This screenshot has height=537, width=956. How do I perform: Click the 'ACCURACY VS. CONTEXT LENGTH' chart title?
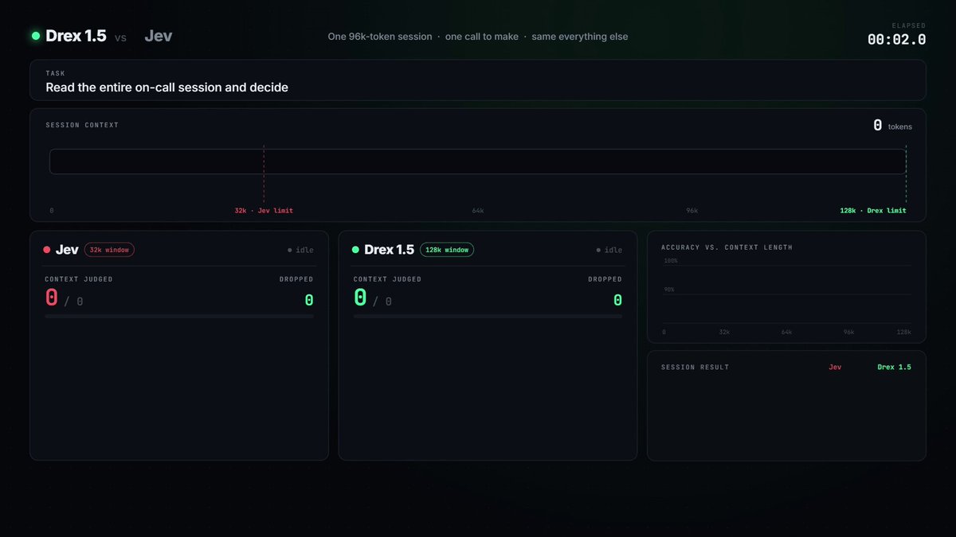pos(727,247)
